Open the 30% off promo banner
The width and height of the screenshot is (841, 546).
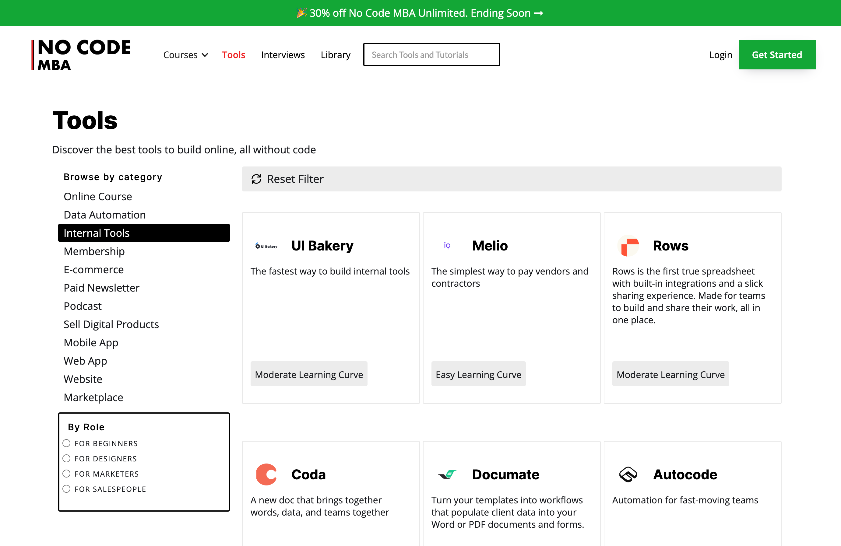pyautogui.click(x=420, y=13)
